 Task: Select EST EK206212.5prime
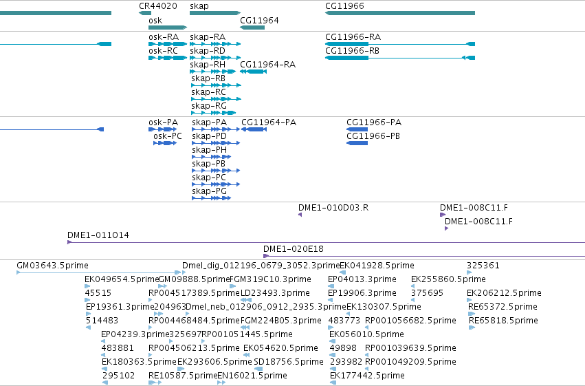pos(504,293)
